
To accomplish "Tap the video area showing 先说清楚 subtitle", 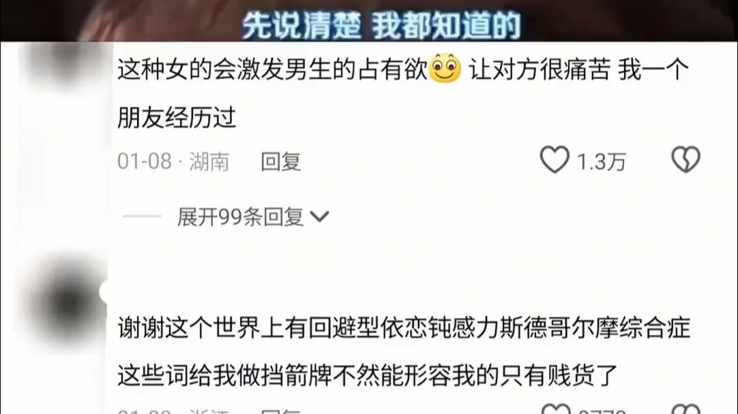I will point(369,20).
